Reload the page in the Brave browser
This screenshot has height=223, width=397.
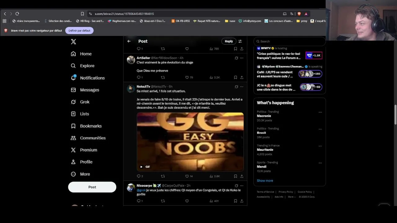click(x=17, y=14)
